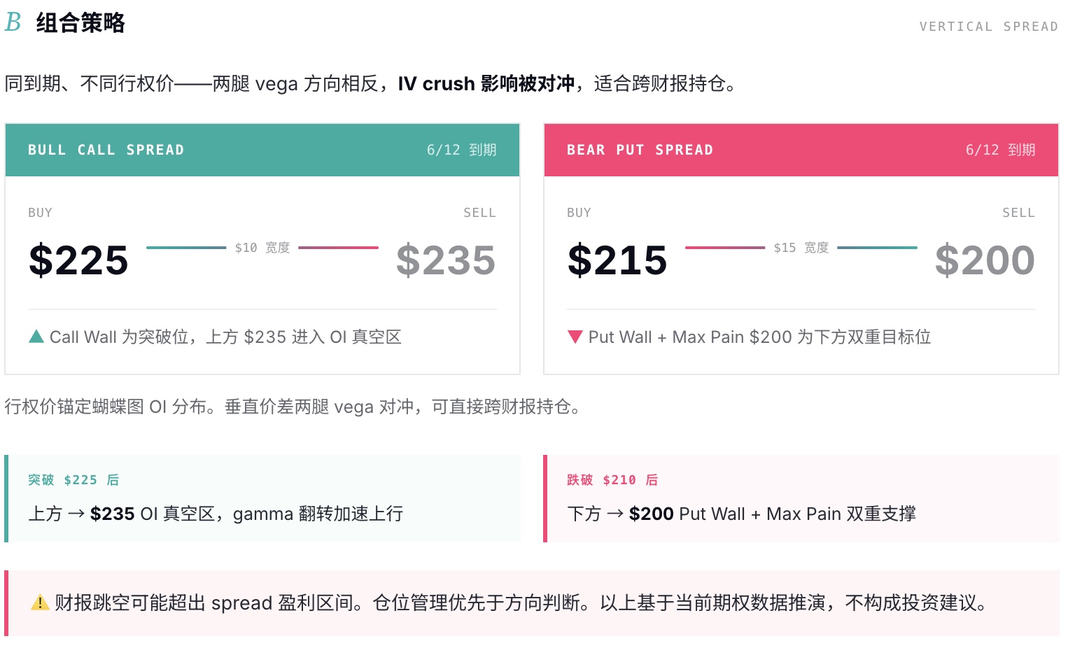Click the $200 sell strike price

point(985,260)
